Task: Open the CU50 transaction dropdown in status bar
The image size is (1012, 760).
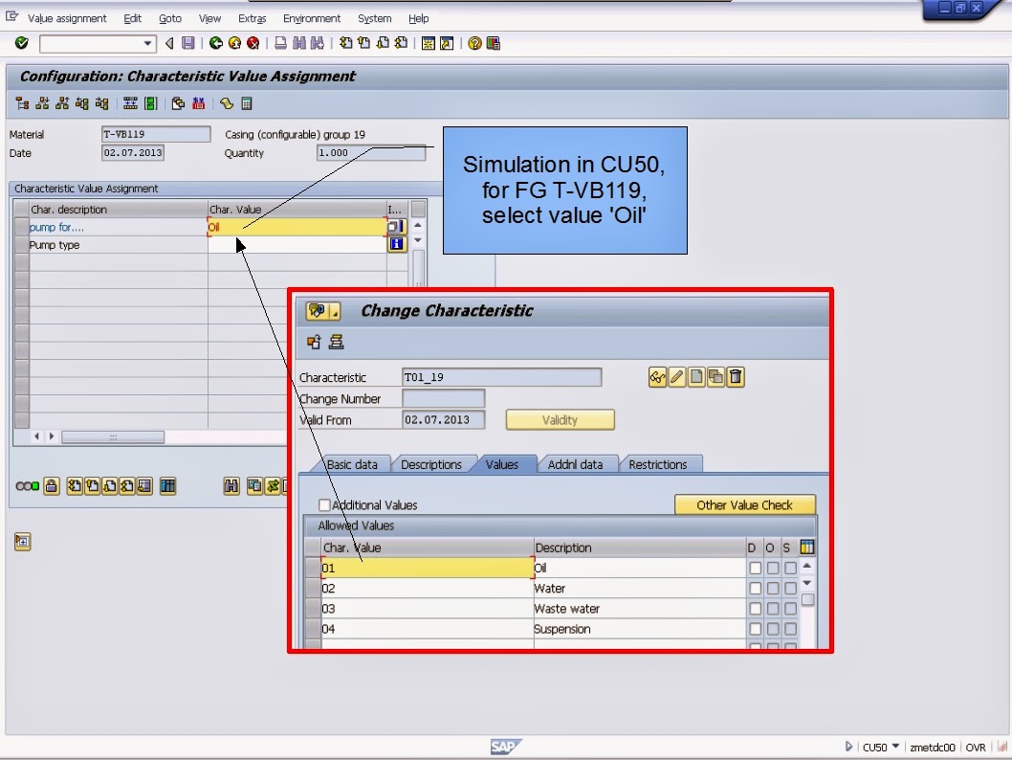Action: coord(896,747)
